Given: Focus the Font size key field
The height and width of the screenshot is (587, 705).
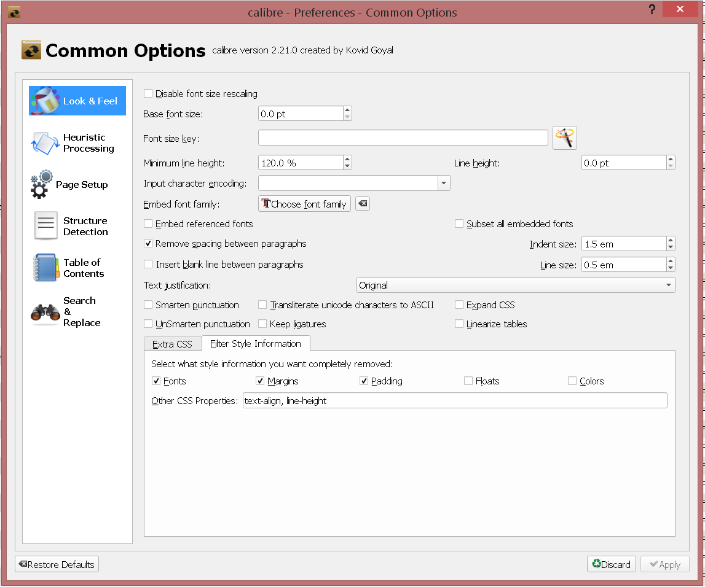Looking at the screenshot, I should coord(403,138).
